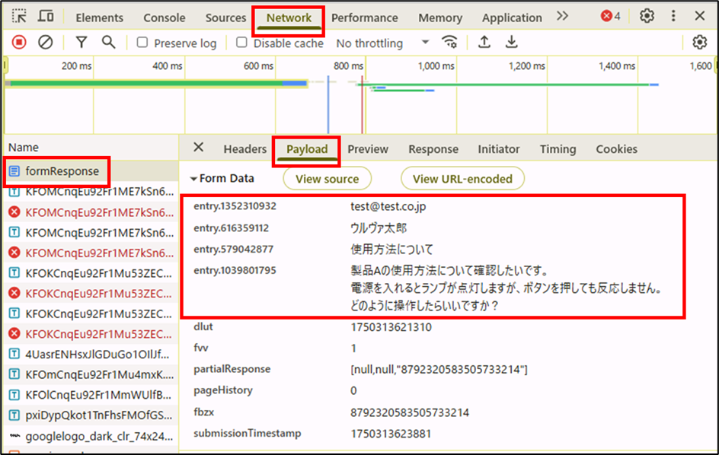This screenshot has width=719, height=455.
Task: Show more DevTools tabs chevron
Action: pyautogui.click(x=562, y=16)
